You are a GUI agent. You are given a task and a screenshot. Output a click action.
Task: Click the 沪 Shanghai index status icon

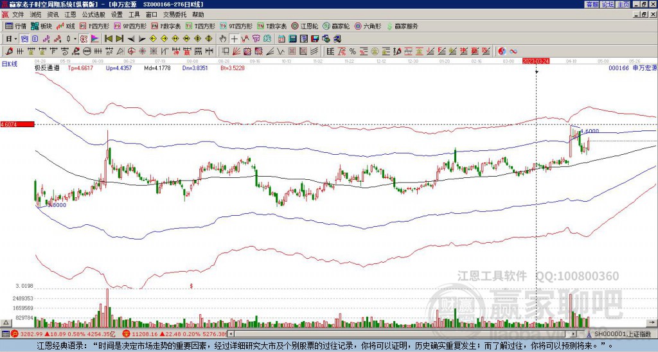pos(14,334)
